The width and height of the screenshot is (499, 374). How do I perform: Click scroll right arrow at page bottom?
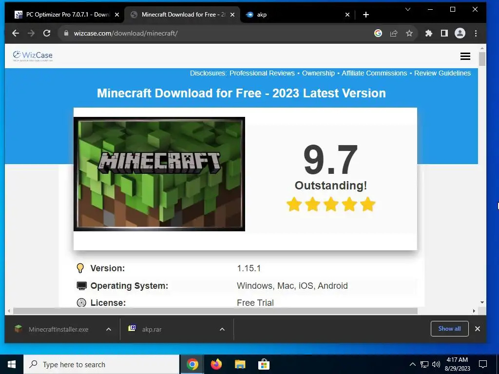point(474,311)
